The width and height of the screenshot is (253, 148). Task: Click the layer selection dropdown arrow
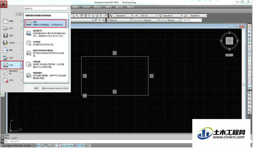point(93,20)
